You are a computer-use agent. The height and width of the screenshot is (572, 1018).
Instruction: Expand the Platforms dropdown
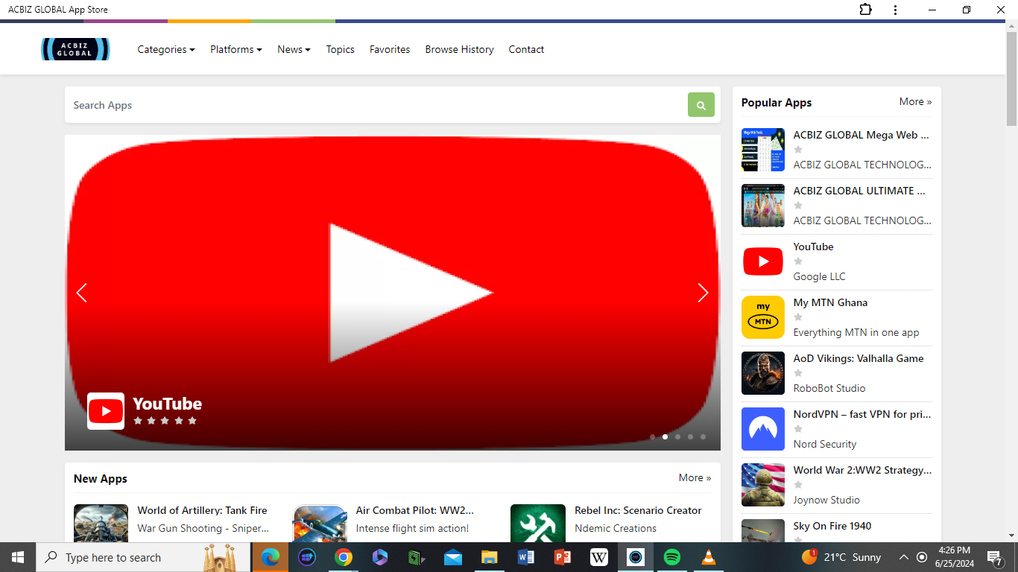[236, 49]
